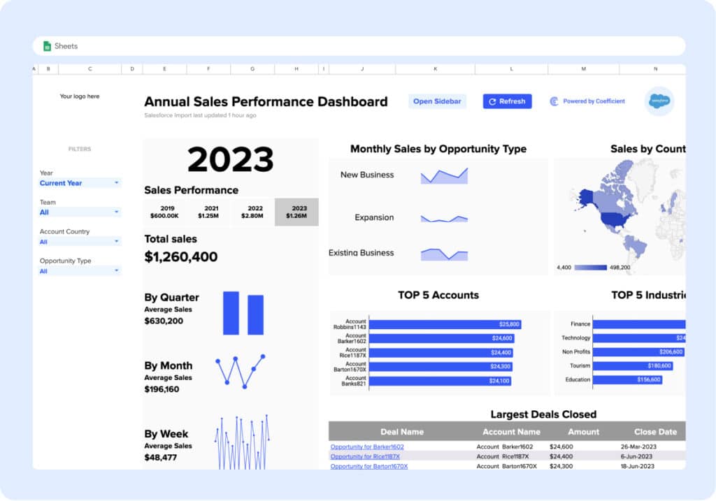The width and height of the screenshot is (716, 501).
Task: Click the Google Sheets icon
Action: pyautogui.click(x=48, y=46)
